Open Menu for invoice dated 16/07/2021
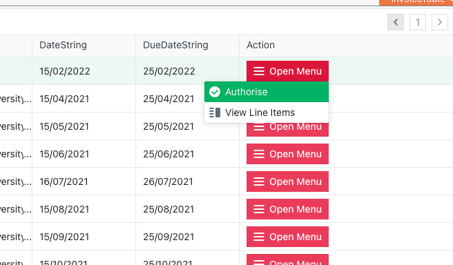 287,181
